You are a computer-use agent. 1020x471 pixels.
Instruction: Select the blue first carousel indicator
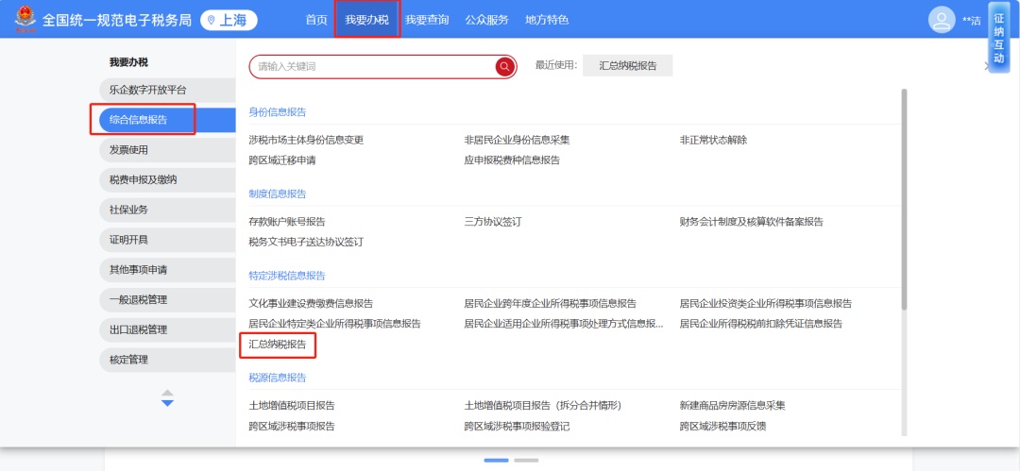[x=496, y=461]
